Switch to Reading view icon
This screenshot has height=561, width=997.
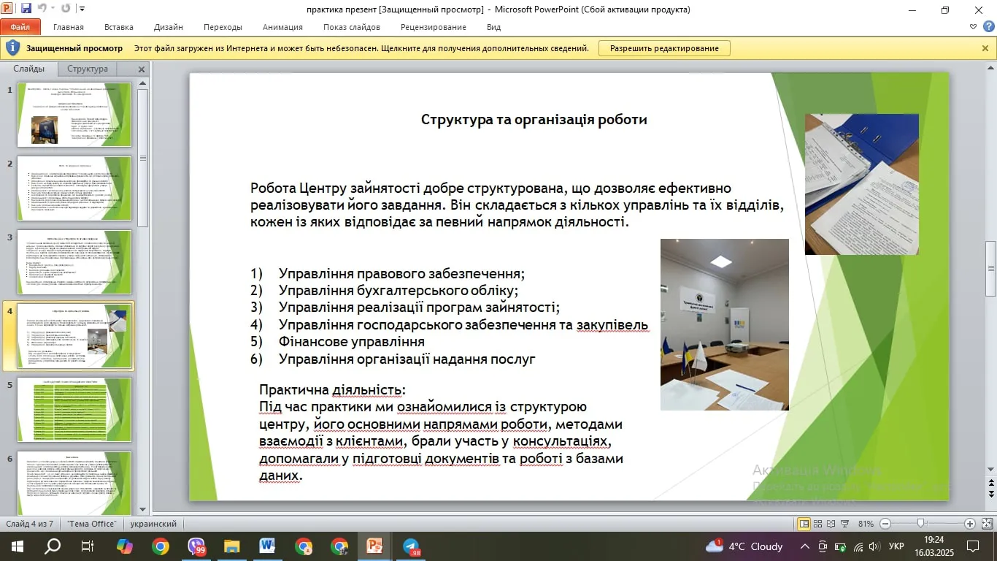[x=831, y=524]
